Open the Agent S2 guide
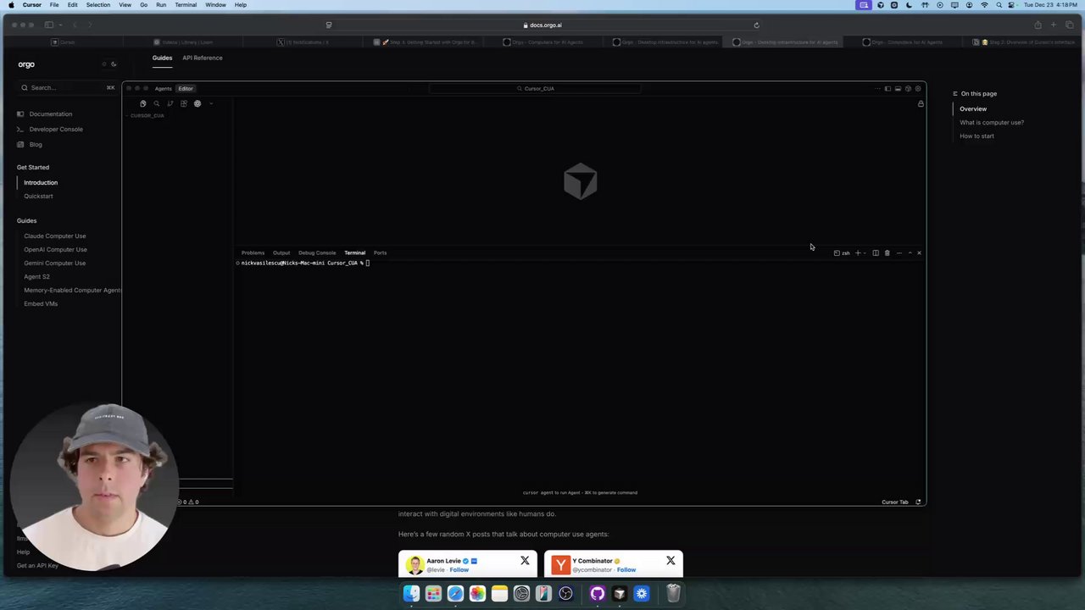The height and width of the screenshot is (610, 1085). click(x=36, y=276)
